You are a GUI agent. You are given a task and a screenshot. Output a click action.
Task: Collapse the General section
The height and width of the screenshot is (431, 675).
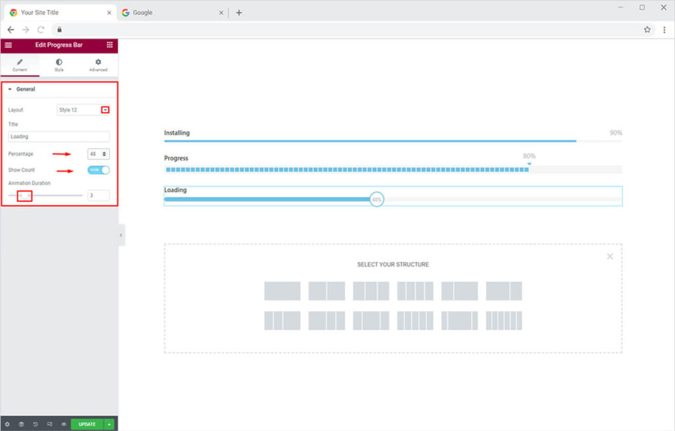(11, 89)
